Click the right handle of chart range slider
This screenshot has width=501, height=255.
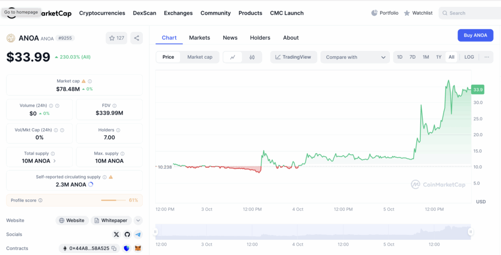(x=470, y=232)
